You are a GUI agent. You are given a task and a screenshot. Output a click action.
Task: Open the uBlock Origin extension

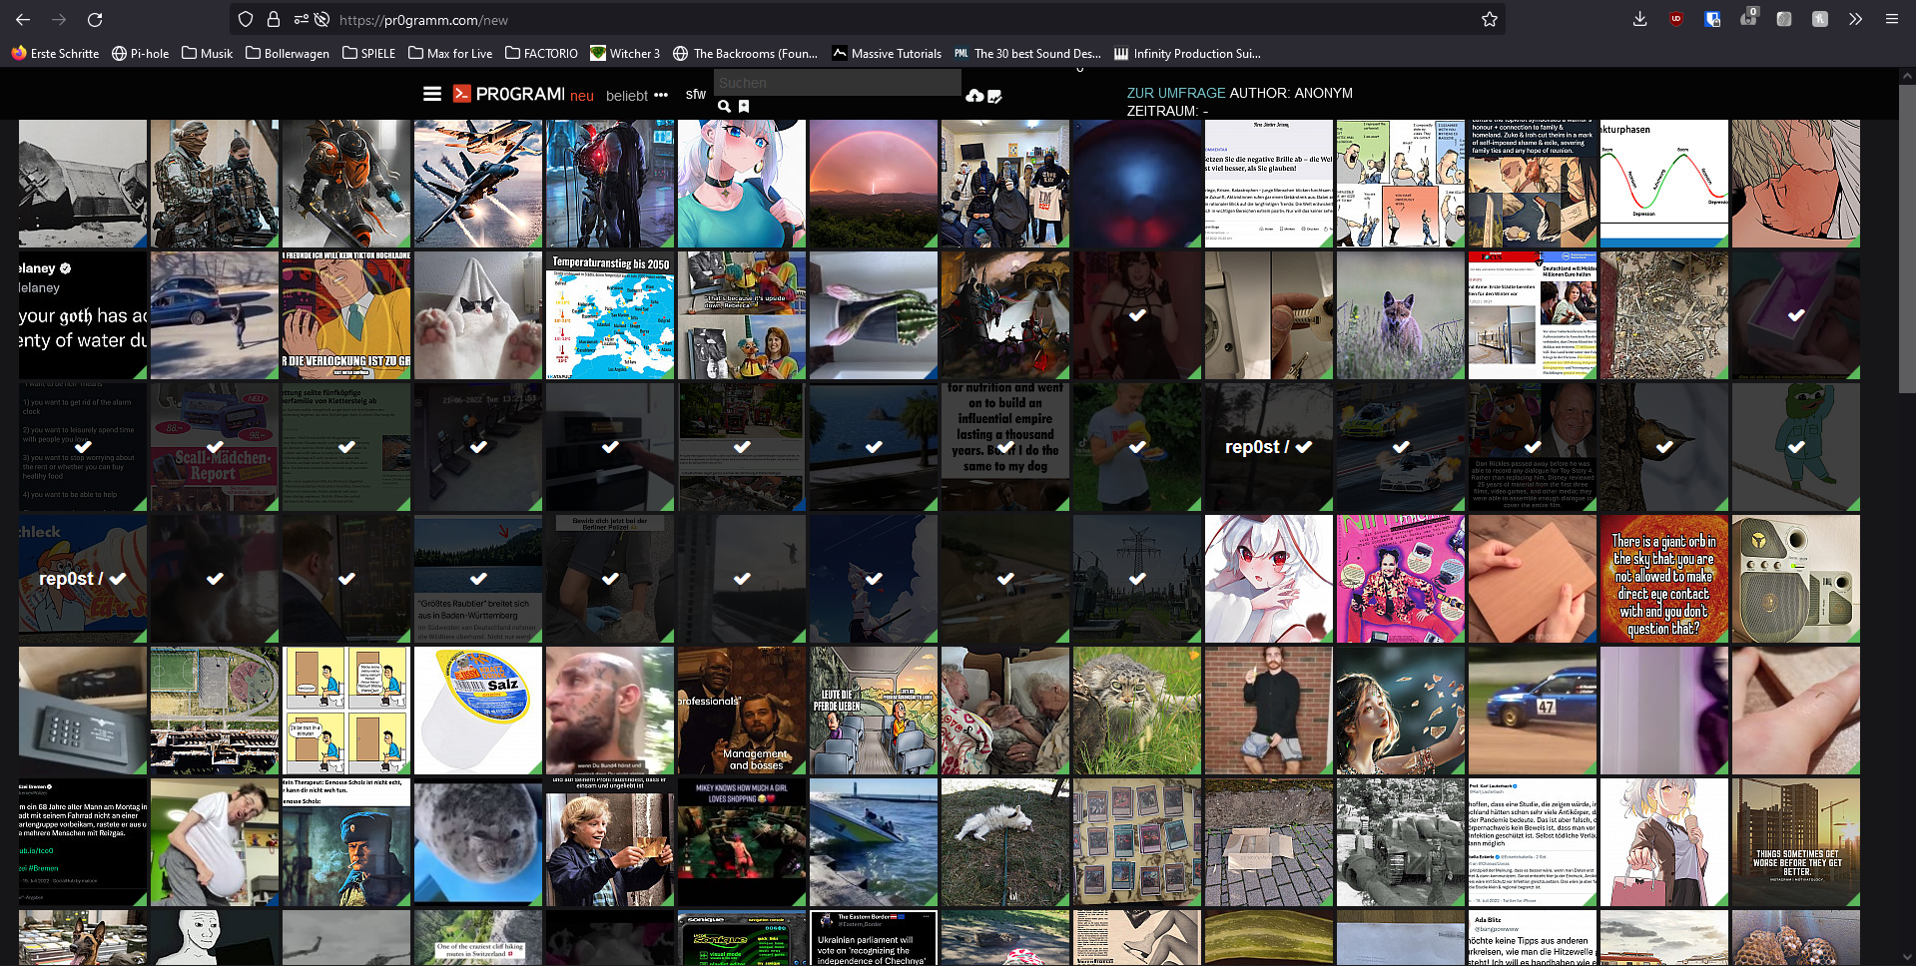1675,19
